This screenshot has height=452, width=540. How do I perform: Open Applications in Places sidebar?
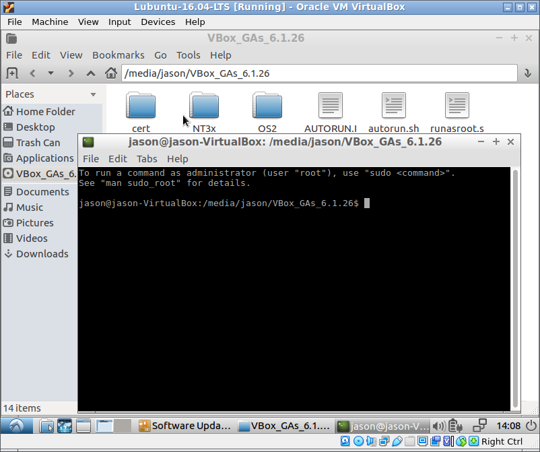click(x=38, y=158)
